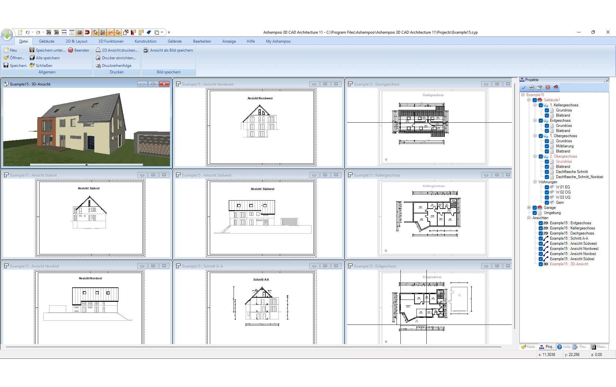
Task: Open the Konstruktion ribbon tab
Action: click(145, 41)
